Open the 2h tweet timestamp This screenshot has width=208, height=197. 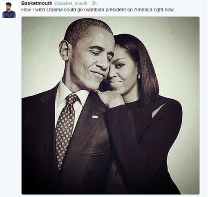tap(94, 3)
